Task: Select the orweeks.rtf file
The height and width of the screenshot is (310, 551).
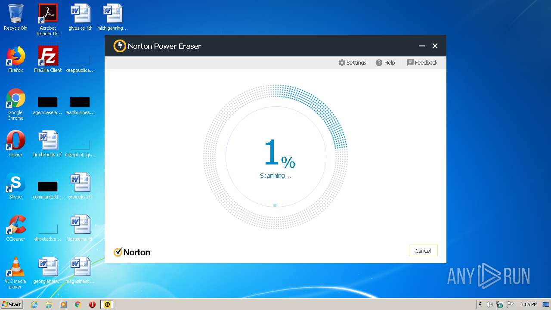Action: point(80,186)
